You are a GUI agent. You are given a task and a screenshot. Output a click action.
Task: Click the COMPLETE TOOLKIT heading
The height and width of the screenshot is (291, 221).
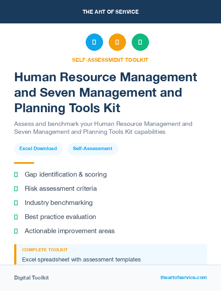coord(45,250)
